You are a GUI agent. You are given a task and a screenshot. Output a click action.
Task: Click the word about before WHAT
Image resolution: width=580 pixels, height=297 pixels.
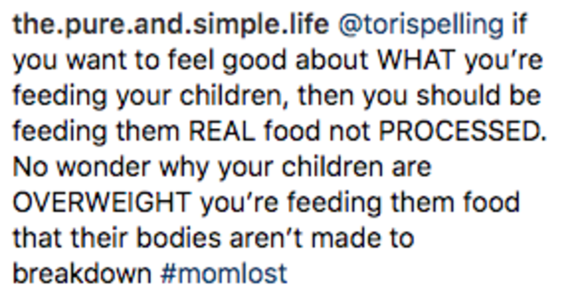pyautogui.click(x=332, y=60)
